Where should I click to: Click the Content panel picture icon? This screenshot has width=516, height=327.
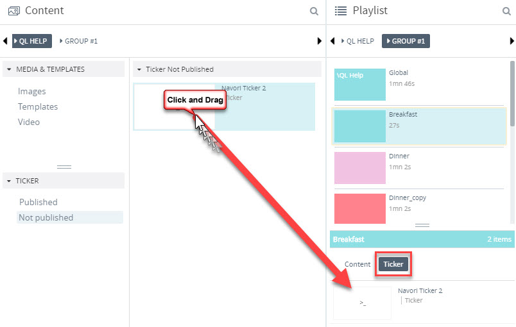[14, 11]
